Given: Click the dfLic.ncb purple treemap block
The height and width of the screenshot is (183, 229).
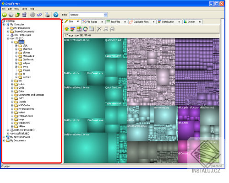Looking at the screenshot, I should pos(186,130).
